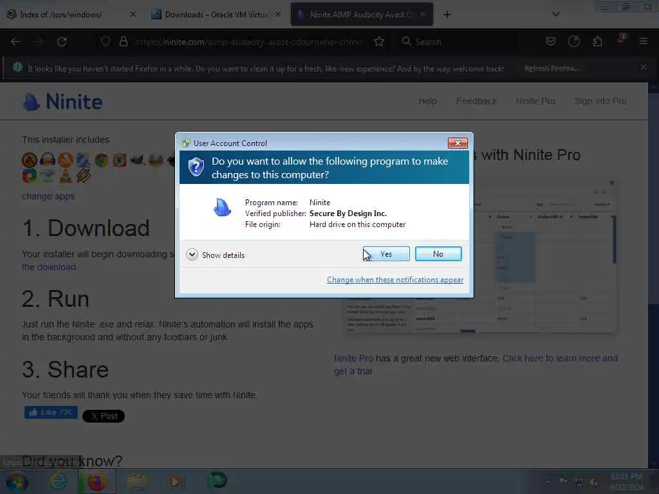Click the VLC cone icon in installer list
The width and height of the screenshot is (659, 494).
click(66, 176)
